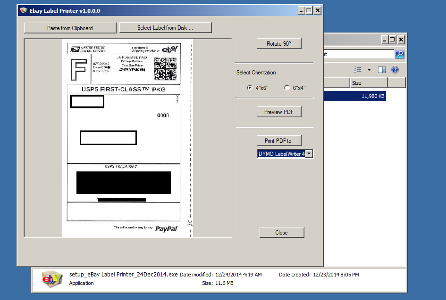Maximize the Explorer window behind

(392, 40)
